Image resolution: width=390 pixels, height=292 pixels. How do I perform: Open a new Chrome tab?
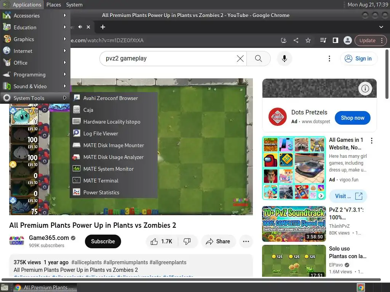click(x=103, y=27)
